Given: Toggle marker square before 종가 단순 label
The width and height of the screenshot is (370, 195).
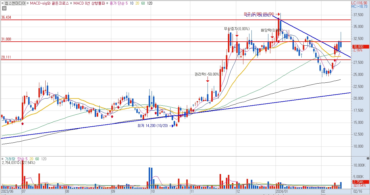Looking at the screenshot, I should [x=107, y=3].
